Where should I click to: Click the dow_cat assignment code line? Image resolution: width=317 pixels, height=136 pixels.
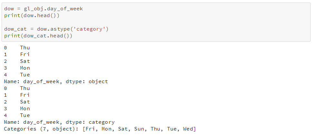(x=56, y=29)
